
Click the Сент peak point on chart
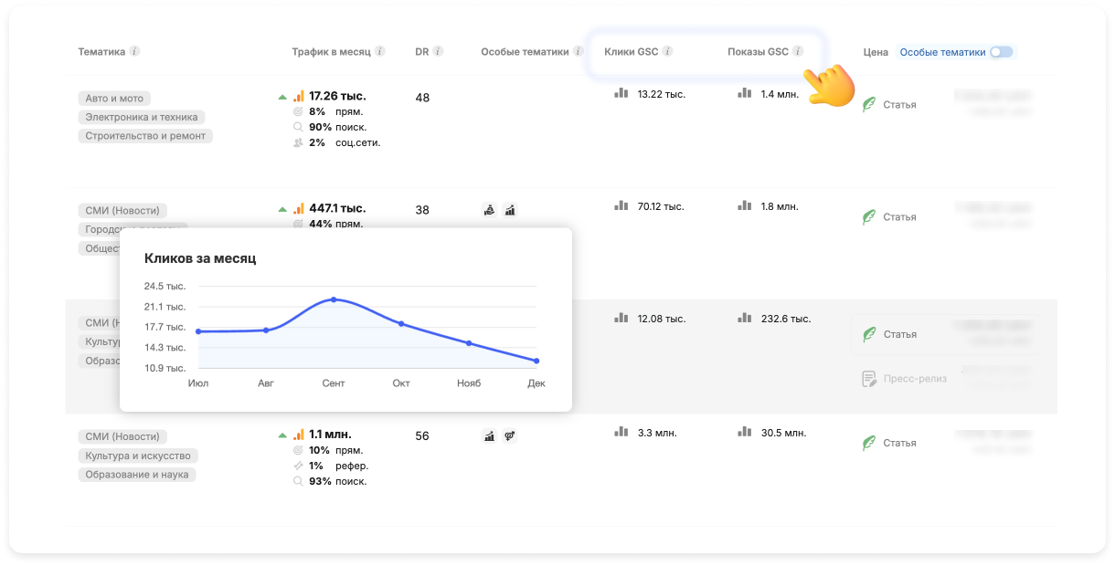click(x=334, y=299)
